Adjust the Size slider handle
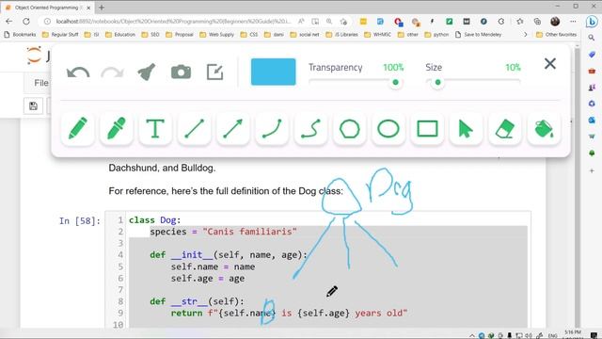The width and height of the screenshot is (602, 339). click(437, 82)
